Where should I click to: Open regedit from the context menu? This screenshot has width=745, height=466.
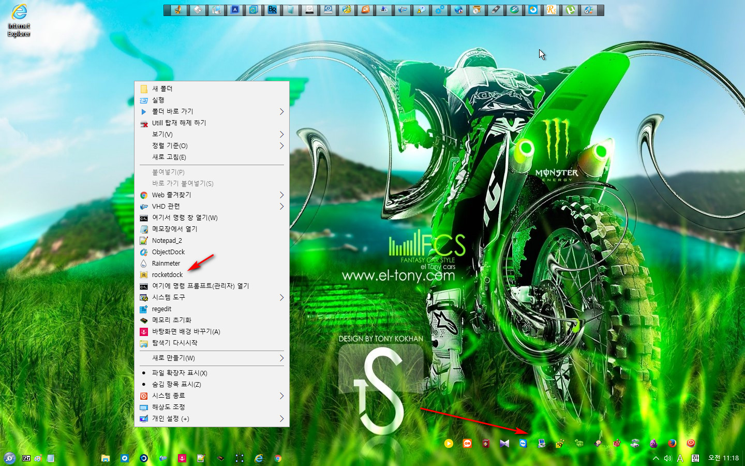point(212,309)
